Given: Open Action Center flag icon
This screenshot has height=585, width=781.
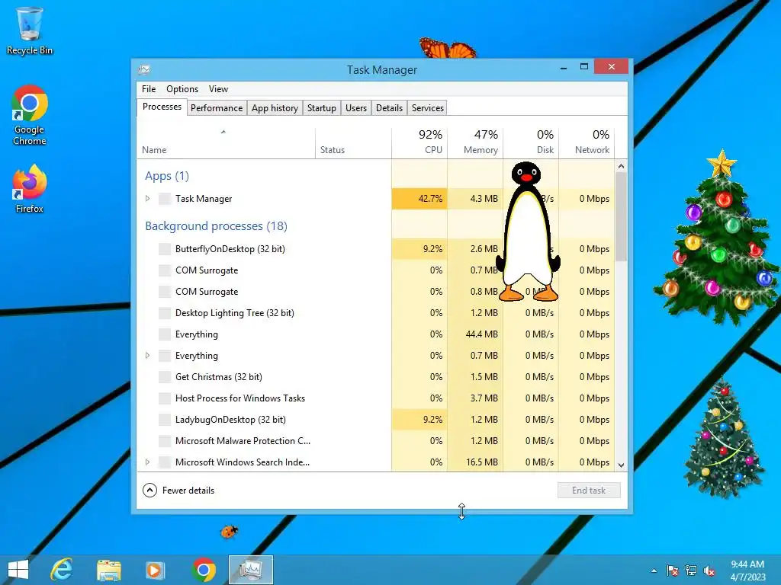Looking at the screenshot, I should click(672, 571).
